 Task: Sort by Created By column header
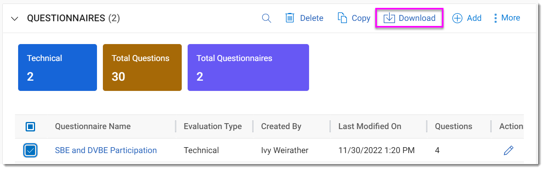(x=281, y=126)
